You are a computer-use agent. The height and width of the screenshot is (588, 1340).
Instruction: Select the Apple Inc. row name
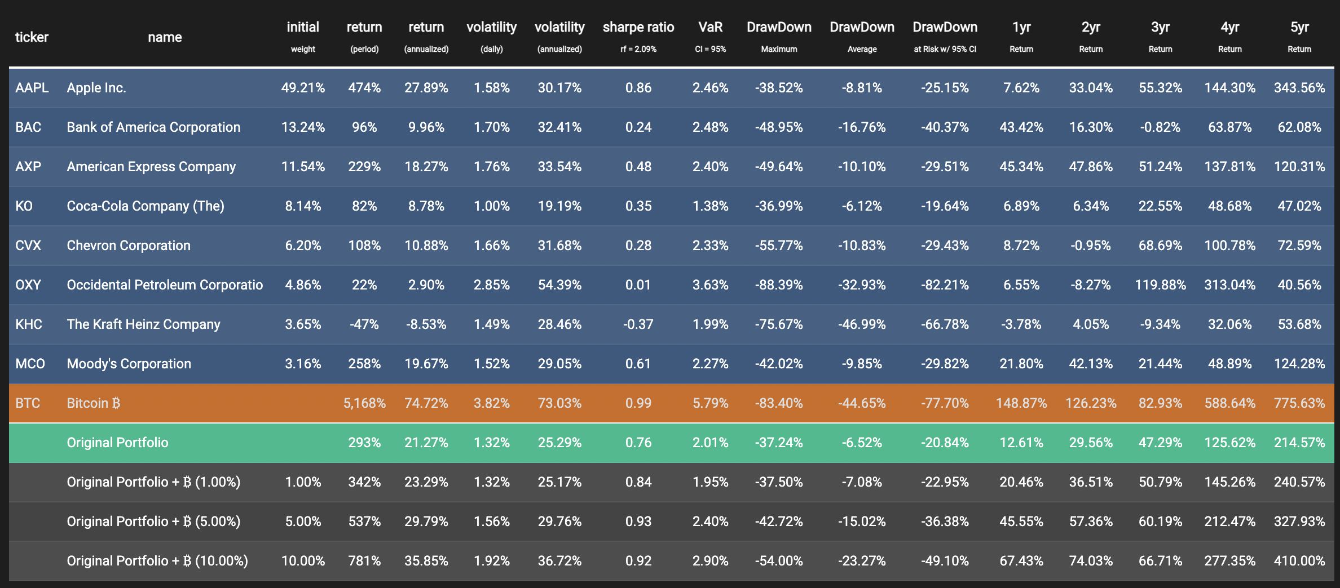tap(96, 88)
